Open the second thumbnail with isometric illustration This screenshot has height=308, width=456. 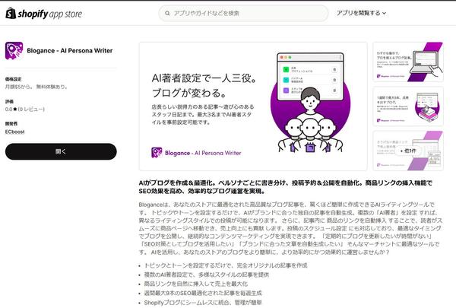pos(408,106)
